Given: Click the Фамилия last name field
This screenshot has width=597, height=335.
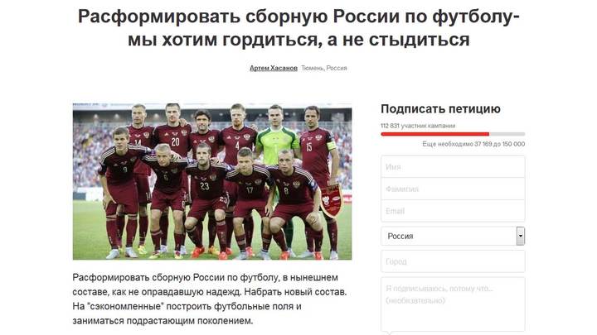Looking at the screenshot, I should click(453, 189).
